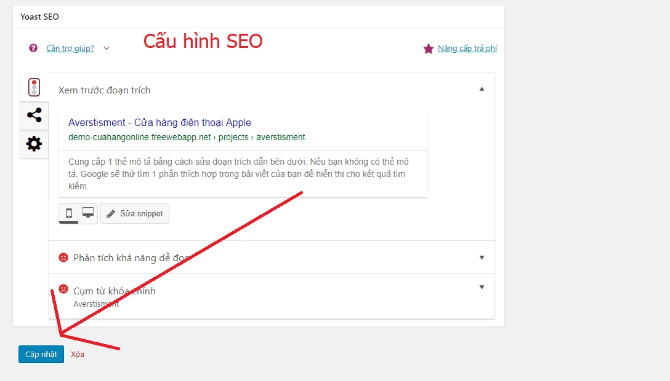Click the 'Phân tích khả năng dễ đọc' heading text
The width and height of the screenshot is (670, 381).
click(131, 258)
